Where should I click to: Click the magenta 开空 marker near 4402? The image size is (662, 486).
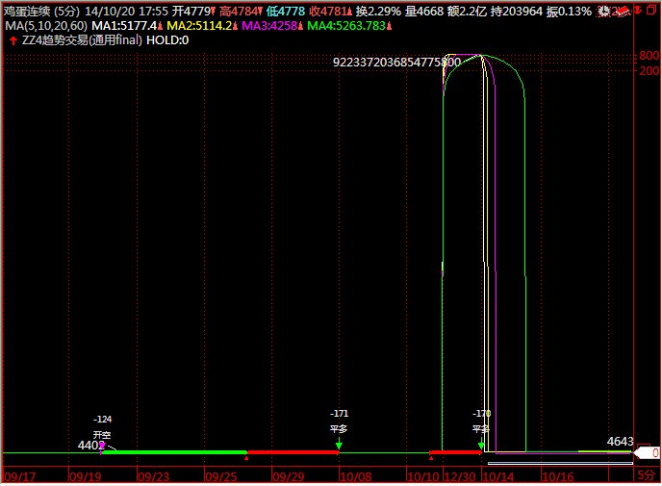pyautogui.click(x=102, y=445)
